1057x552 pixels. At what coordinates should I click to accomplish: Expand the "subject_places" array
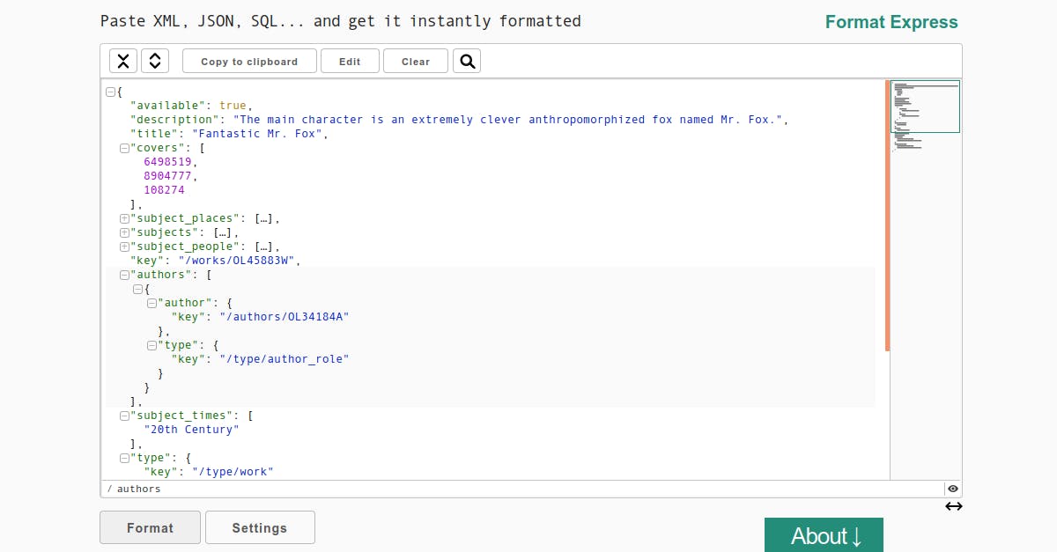pos(124,218)
